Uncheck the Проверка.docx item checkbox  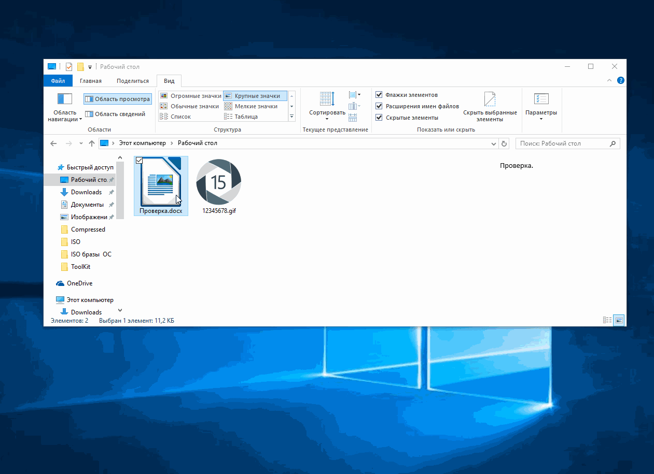139,161
